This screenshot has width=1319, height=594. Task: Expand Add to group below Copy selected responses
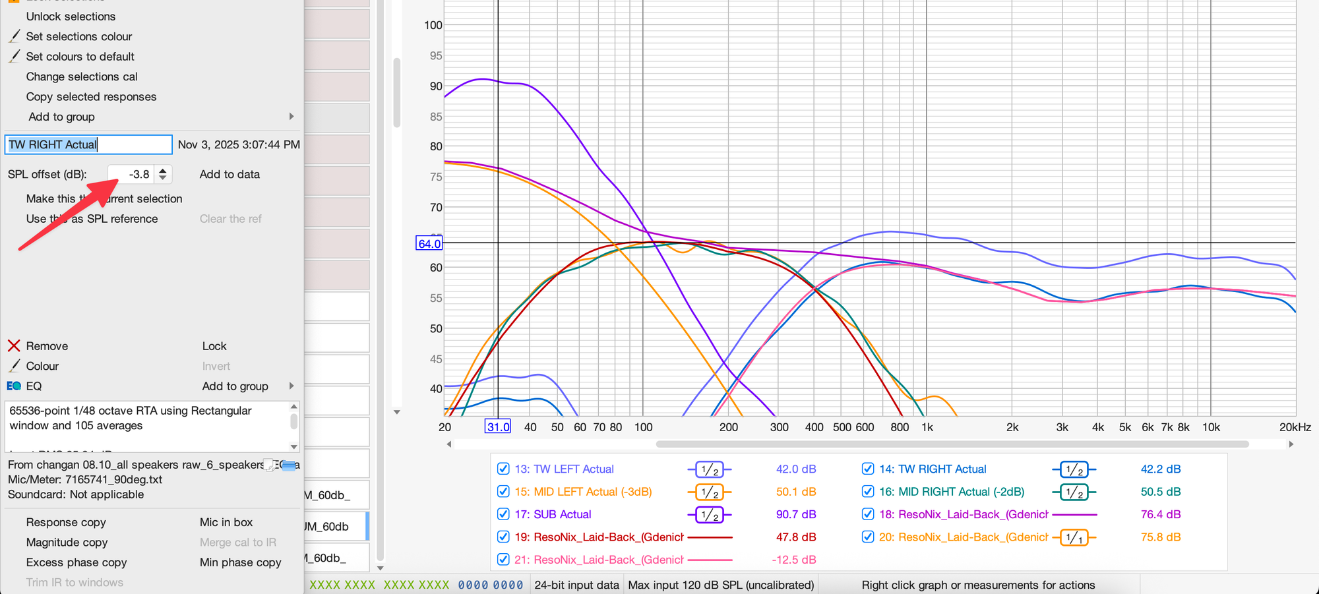tap(291, 117)
